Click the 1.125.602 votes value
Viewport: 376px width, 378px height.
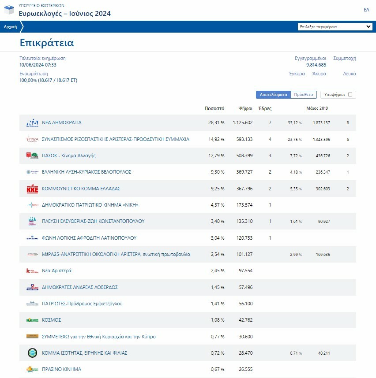(242, 122)
